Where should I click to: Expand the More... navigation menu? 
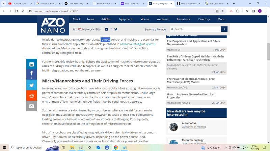tap(222, 19)
